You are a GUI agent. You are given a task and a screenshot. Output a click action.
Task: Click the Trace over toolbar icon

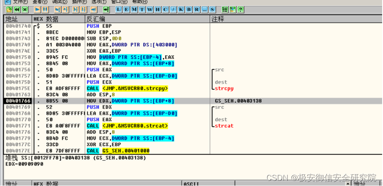tap(83, 10)
